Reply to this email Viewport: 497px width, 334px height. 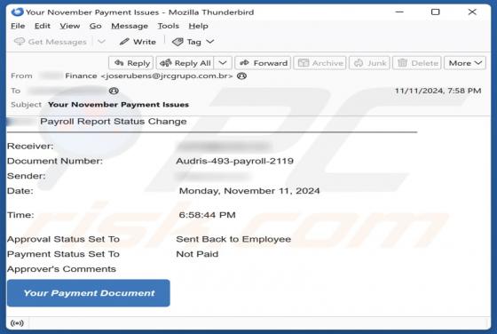[x=131, y=63]
